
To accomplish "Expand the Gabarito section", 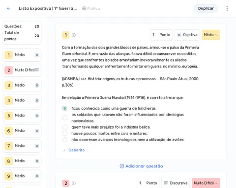I will 77,150.
